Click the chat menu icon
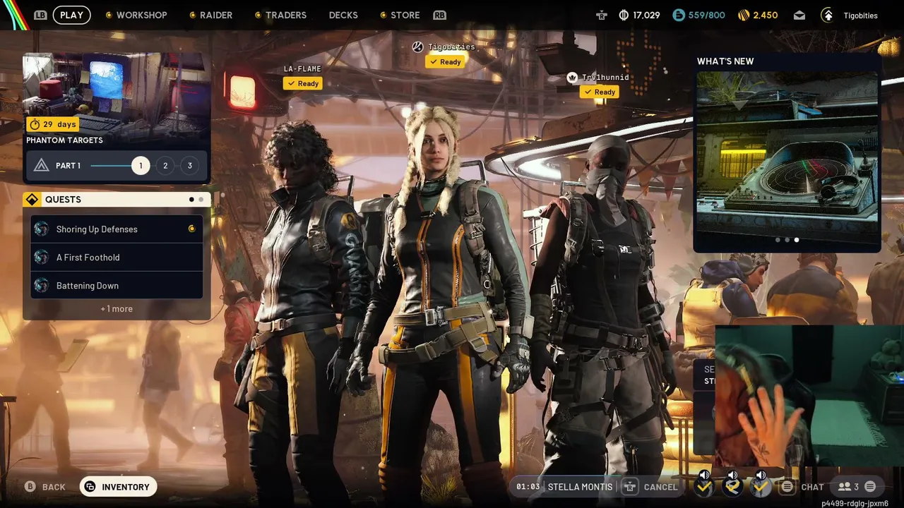Image resolution: width=904 pixels, height=508 pixels. click(x=787, y=487)
